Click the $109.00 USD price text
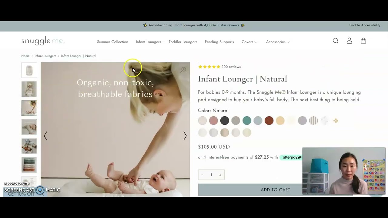Screen dimensions: 388x218 214,147
